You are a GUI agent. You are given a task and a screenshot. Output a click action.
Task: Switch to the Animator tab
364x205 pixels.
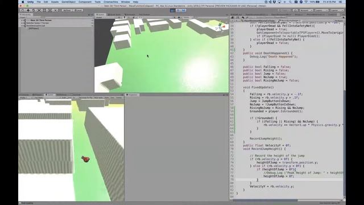[130, 15]
